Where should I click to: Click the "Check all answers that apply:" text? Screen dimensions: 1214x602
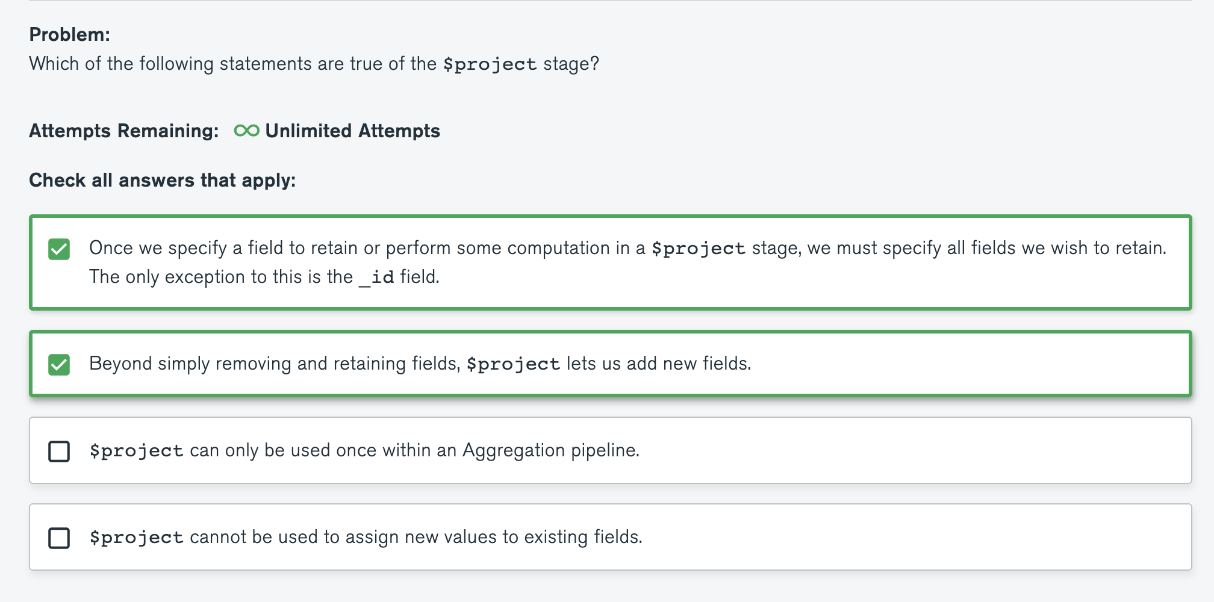coord(162,180)
